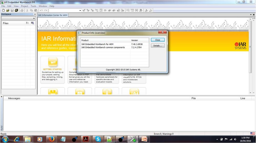The width and height of the screenshot is (256, 143).
Task: Show hidden system tray icons
Action: click(x=217, y=139)
